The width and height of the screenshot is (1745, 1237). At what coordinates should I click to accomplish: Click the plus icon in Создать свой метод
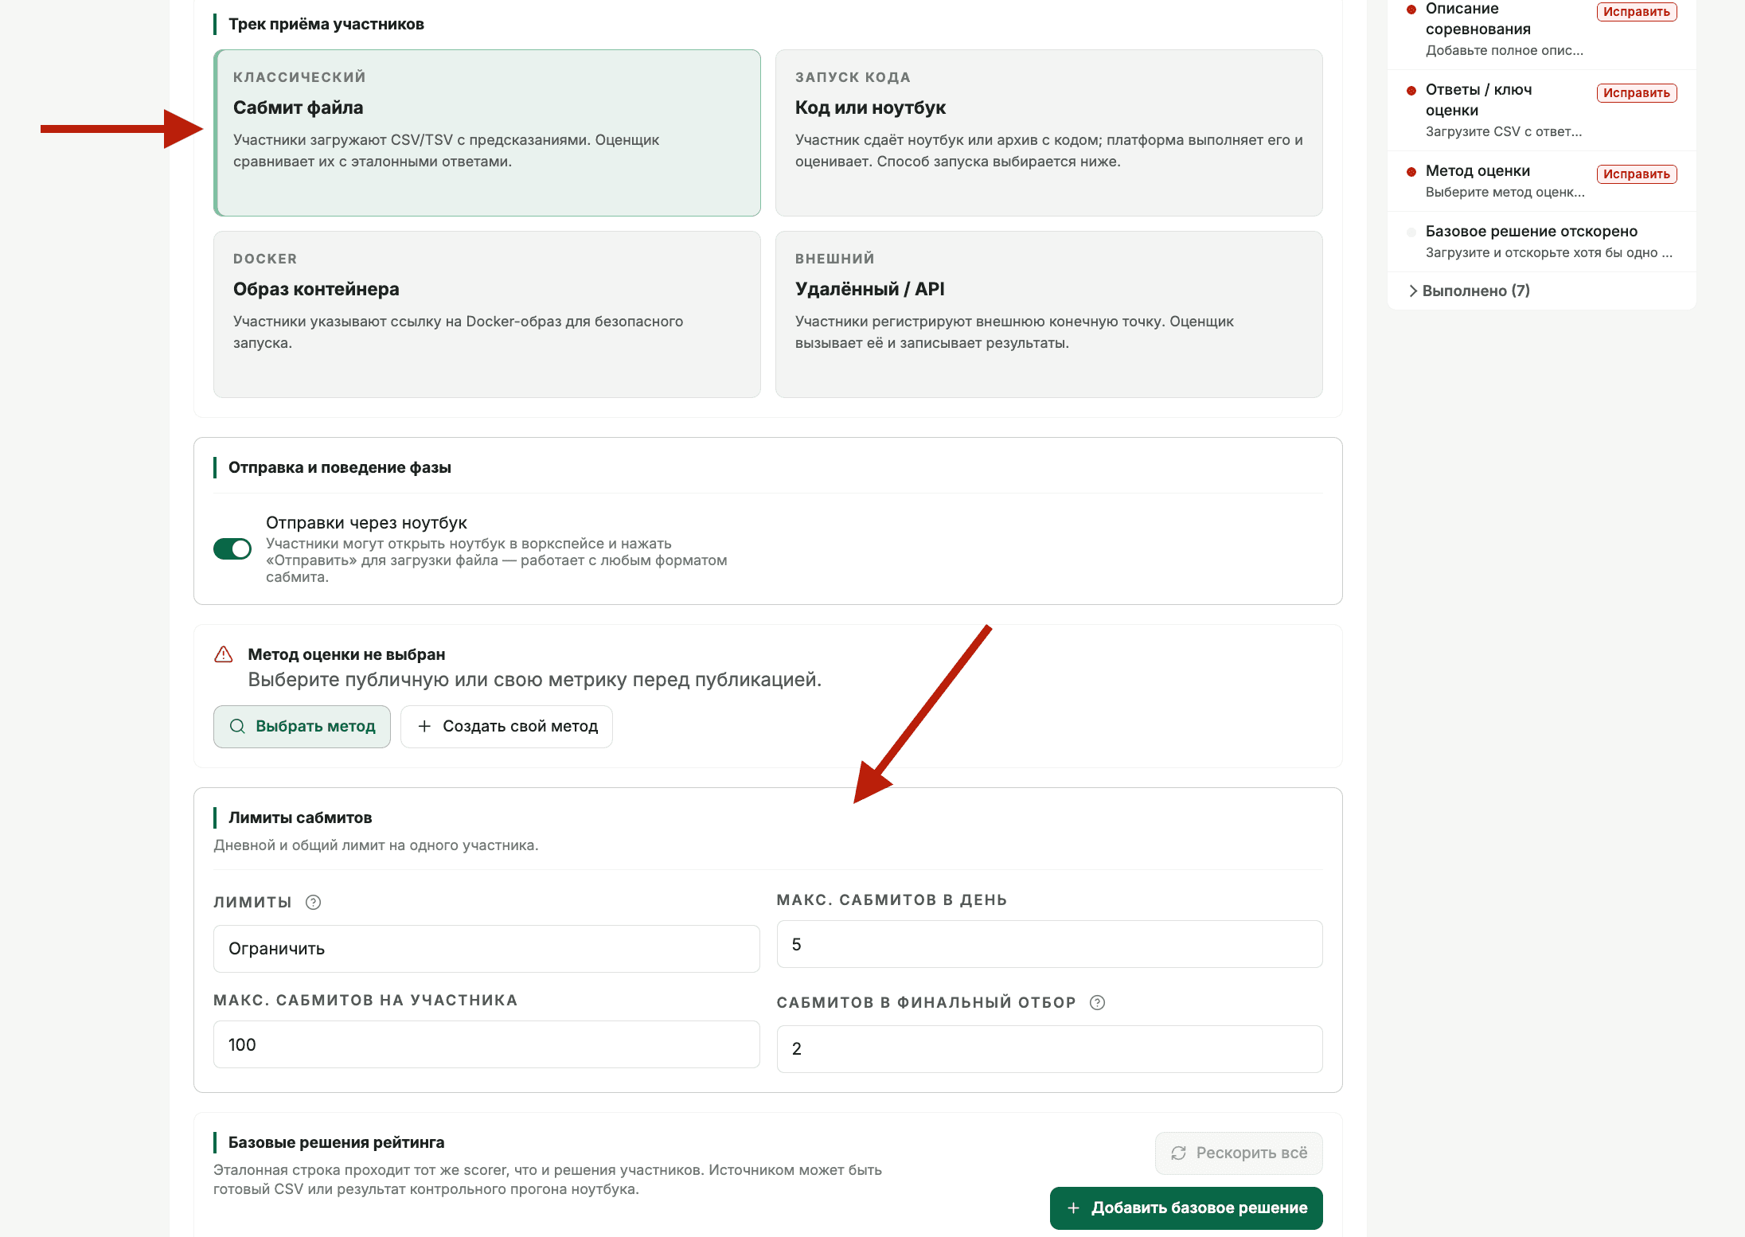point(424,726)
